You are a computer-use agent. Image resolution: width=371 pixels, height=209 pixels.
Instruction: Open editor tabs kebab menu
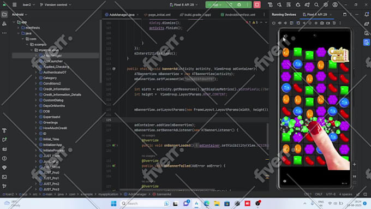point(264,15)
